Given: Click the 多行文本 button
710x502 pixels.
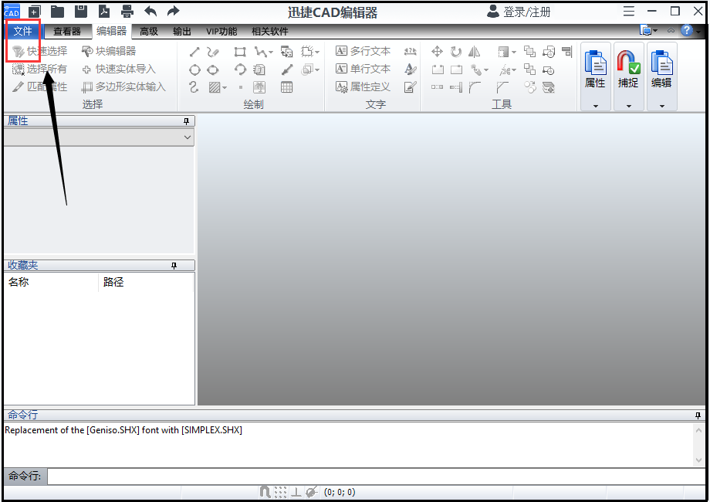Looking at the screenshot, I should tap(363, 51).
